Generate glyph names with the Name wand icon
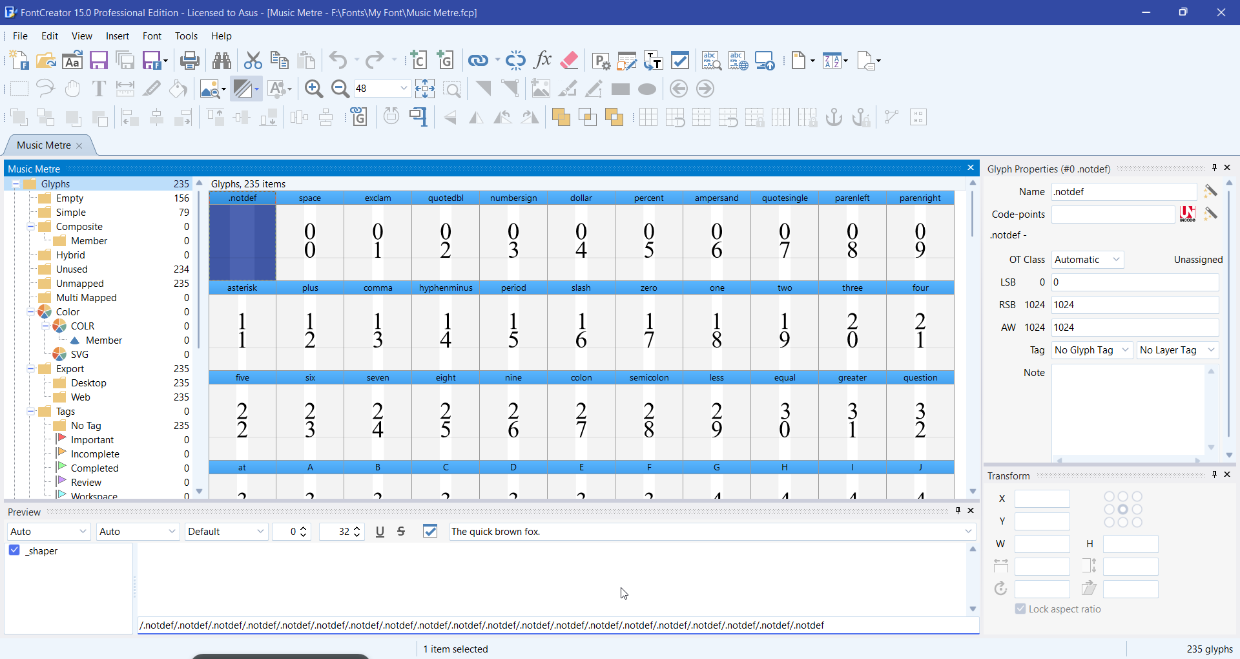This screenshot has width=1240, height=659. 1211,191
